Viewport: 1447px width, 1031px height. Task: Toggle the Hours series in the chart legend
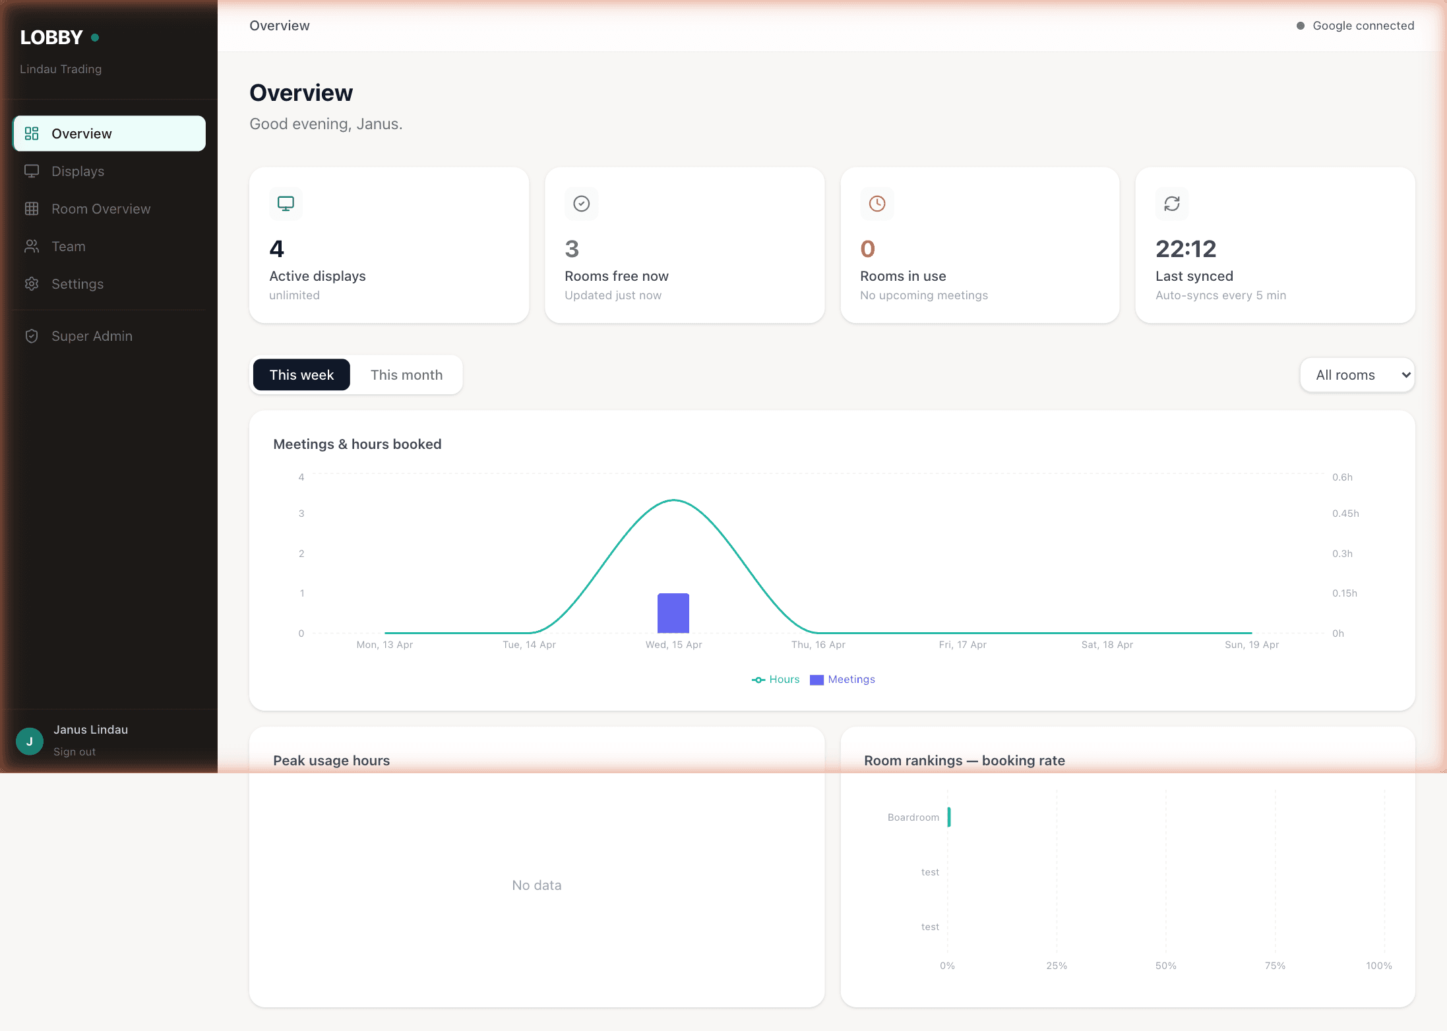(776, 679)
